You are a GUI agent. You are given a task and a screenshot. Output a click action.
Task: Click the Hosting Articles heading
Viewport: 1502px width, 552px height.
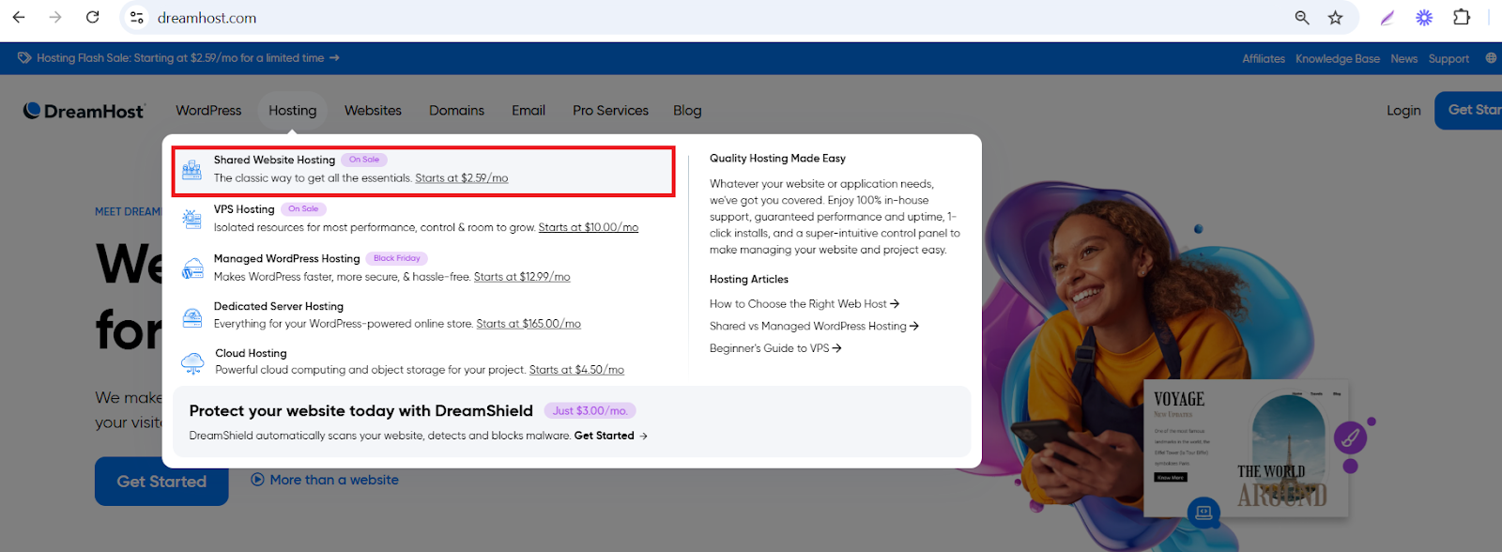pos(749,280)
